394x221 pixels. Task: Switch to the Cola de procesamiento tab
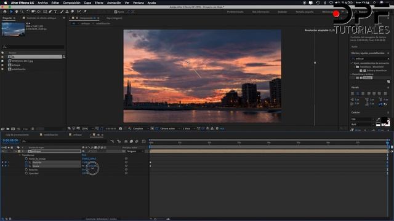click(x=17, y=135)
